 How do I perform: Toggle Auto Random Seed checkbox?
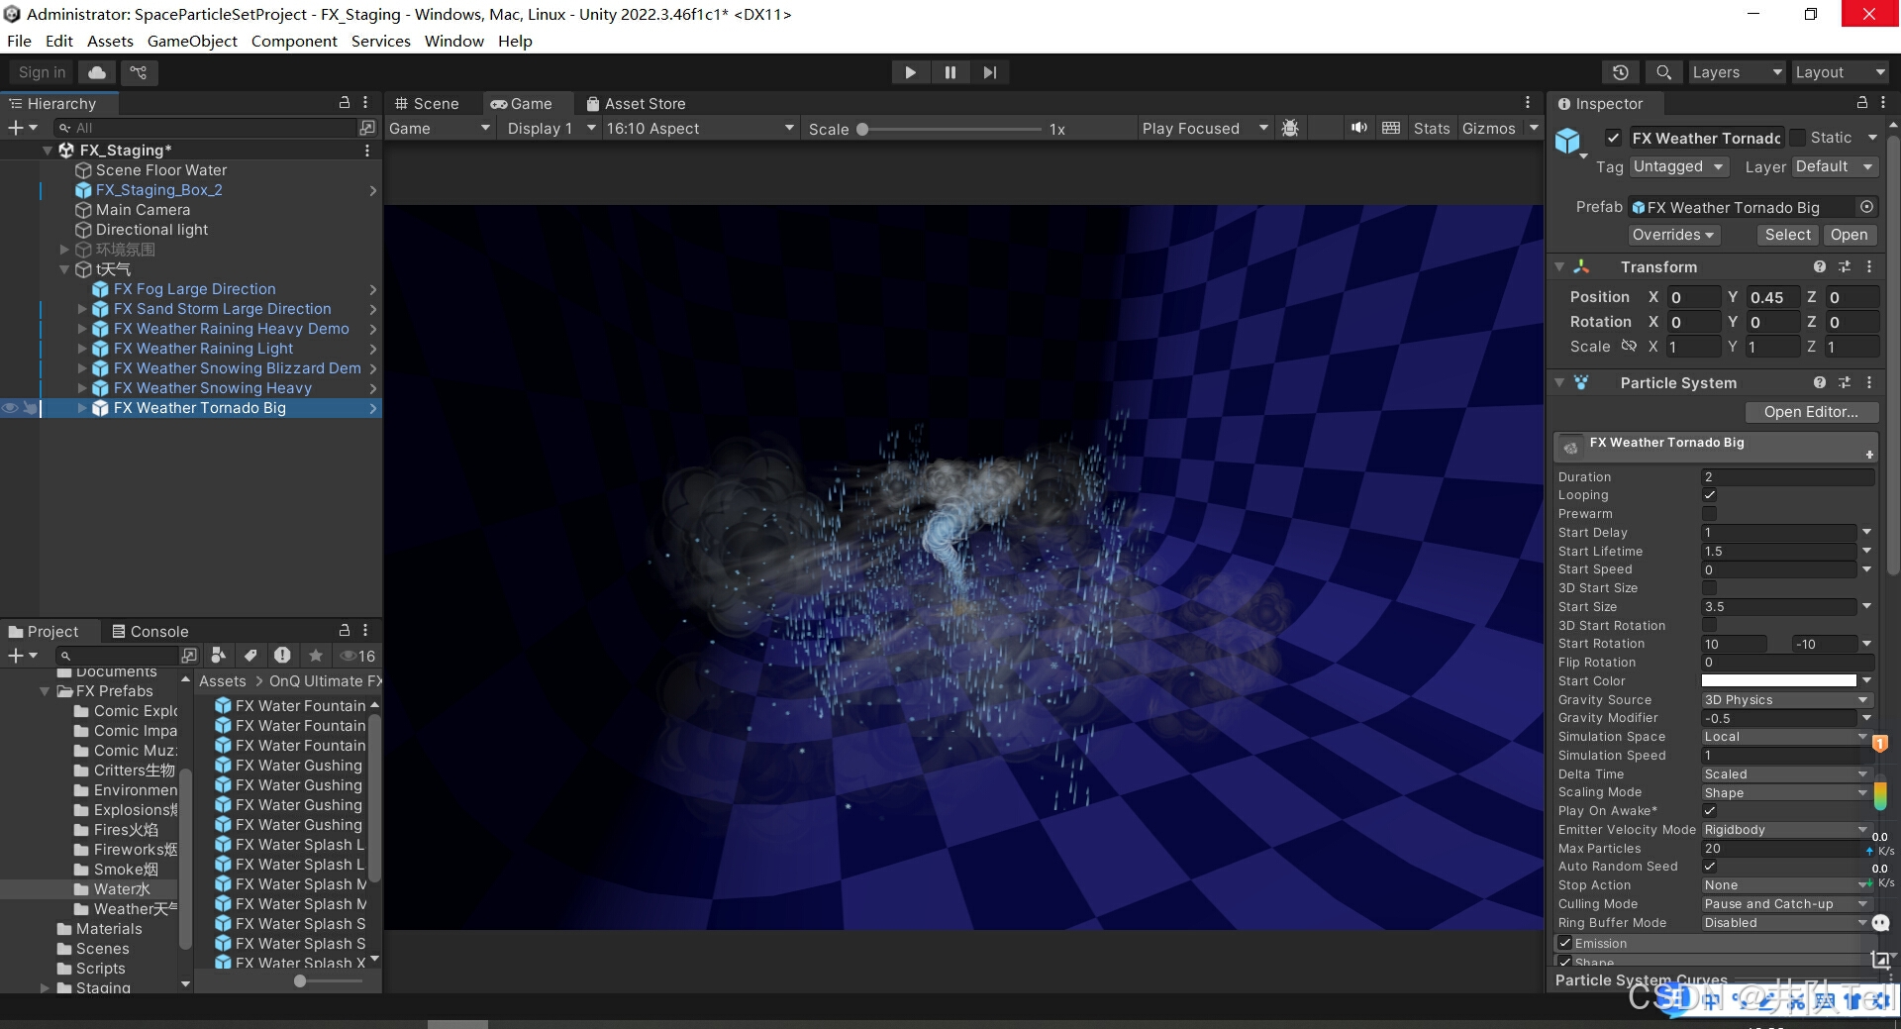click(x=1709, y=867)
